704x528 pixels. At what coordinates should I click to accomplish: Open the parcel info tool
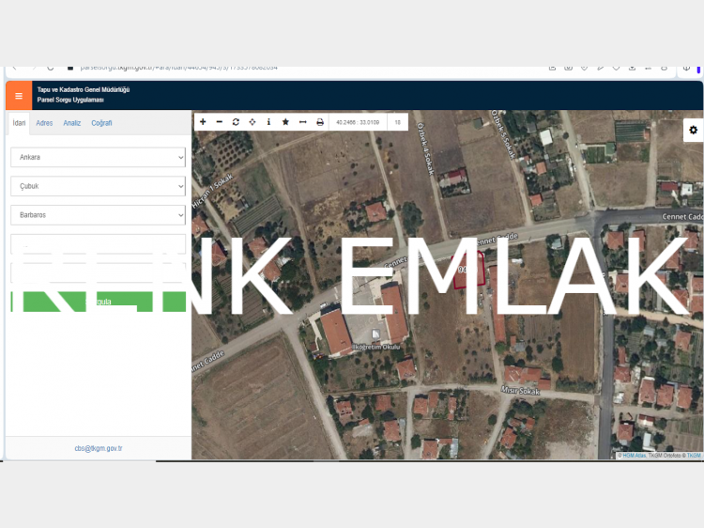click(x=268, y=122)
